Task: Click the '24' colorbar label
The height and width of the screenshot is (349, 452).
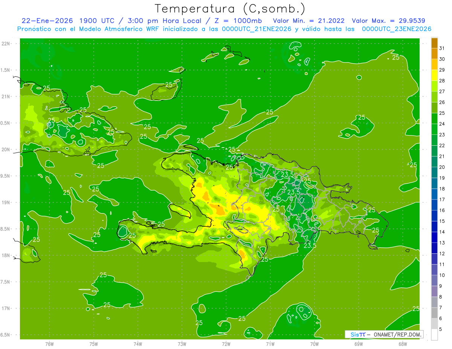Action: [x=442, y=124]
